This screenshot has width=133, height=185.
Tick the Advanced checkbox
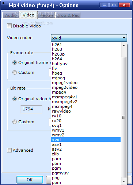click(x=9, y=150)
